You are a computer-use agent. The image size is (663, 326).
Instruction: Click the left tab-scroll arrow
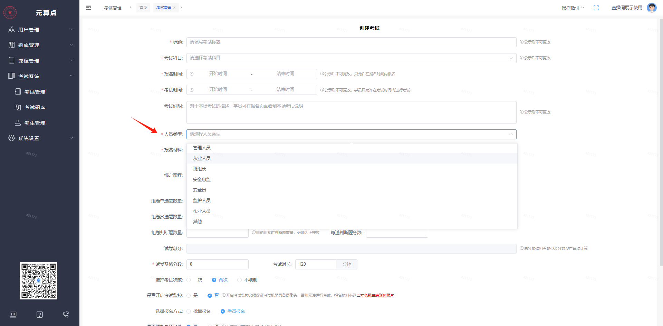tap(131, 7)
